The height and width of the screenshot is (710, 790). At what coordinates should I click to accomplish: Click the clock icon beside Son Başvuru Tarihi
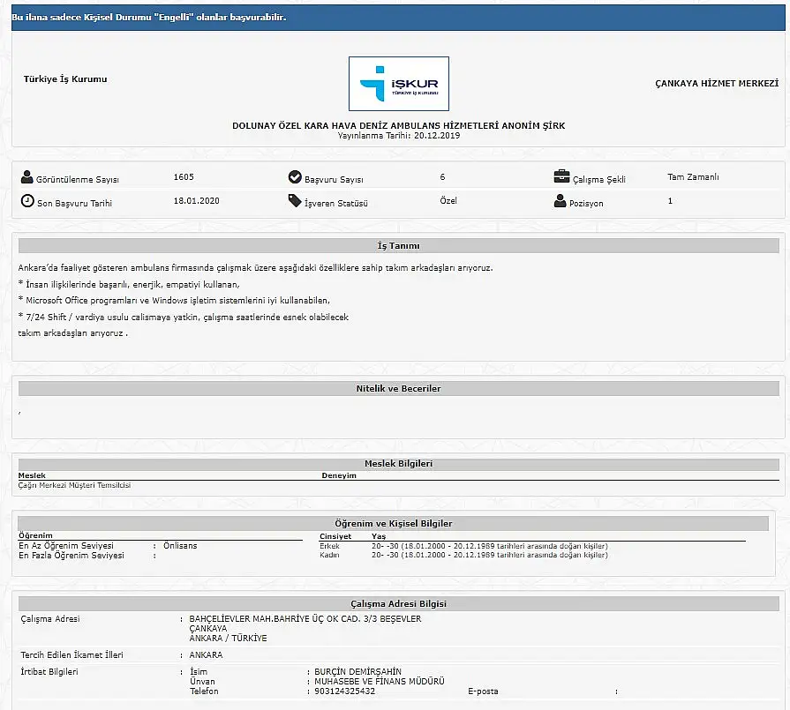pyautogui.click(x=27, y=201)
